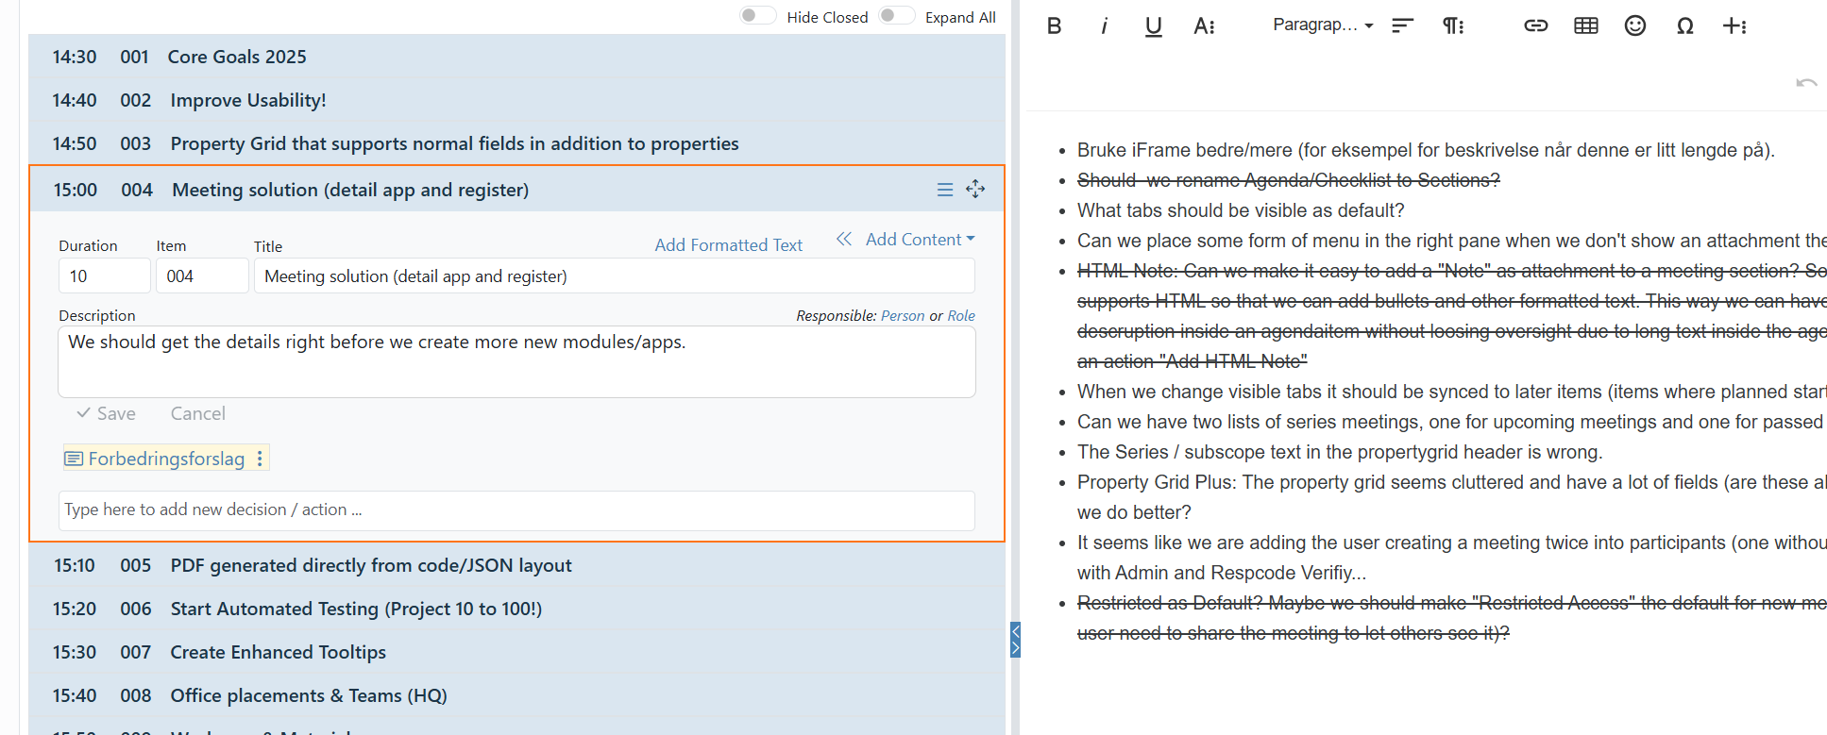Toggle underline formatting in editor toolbar
This screenshot has height=735, width=1827.
pyautogui.click(x=1153, y=26)
